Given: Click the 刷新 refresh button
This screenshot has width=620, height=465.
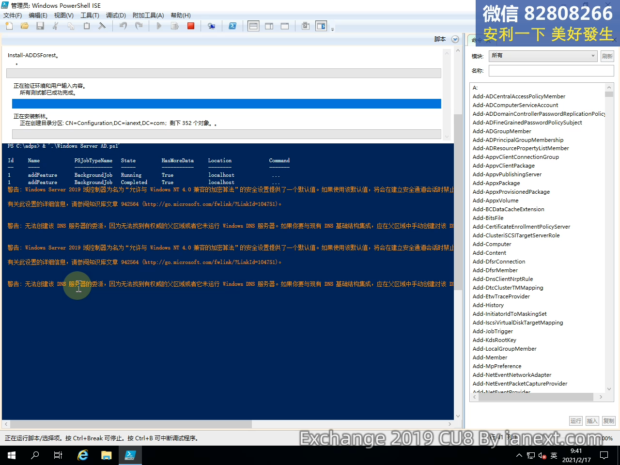Looking at the screenshot, I should pos(607,56).
